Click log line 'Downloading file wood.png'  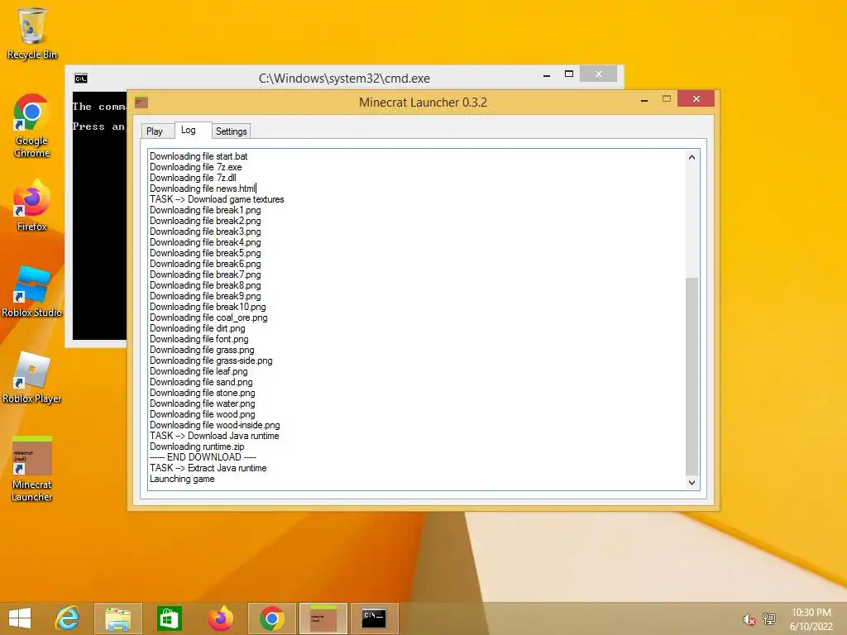pos(203,414)
